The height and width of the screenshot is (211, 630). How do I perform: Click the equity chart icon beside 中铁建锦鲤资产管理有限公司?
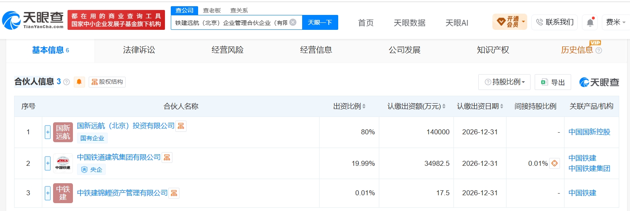coord(174,193)
